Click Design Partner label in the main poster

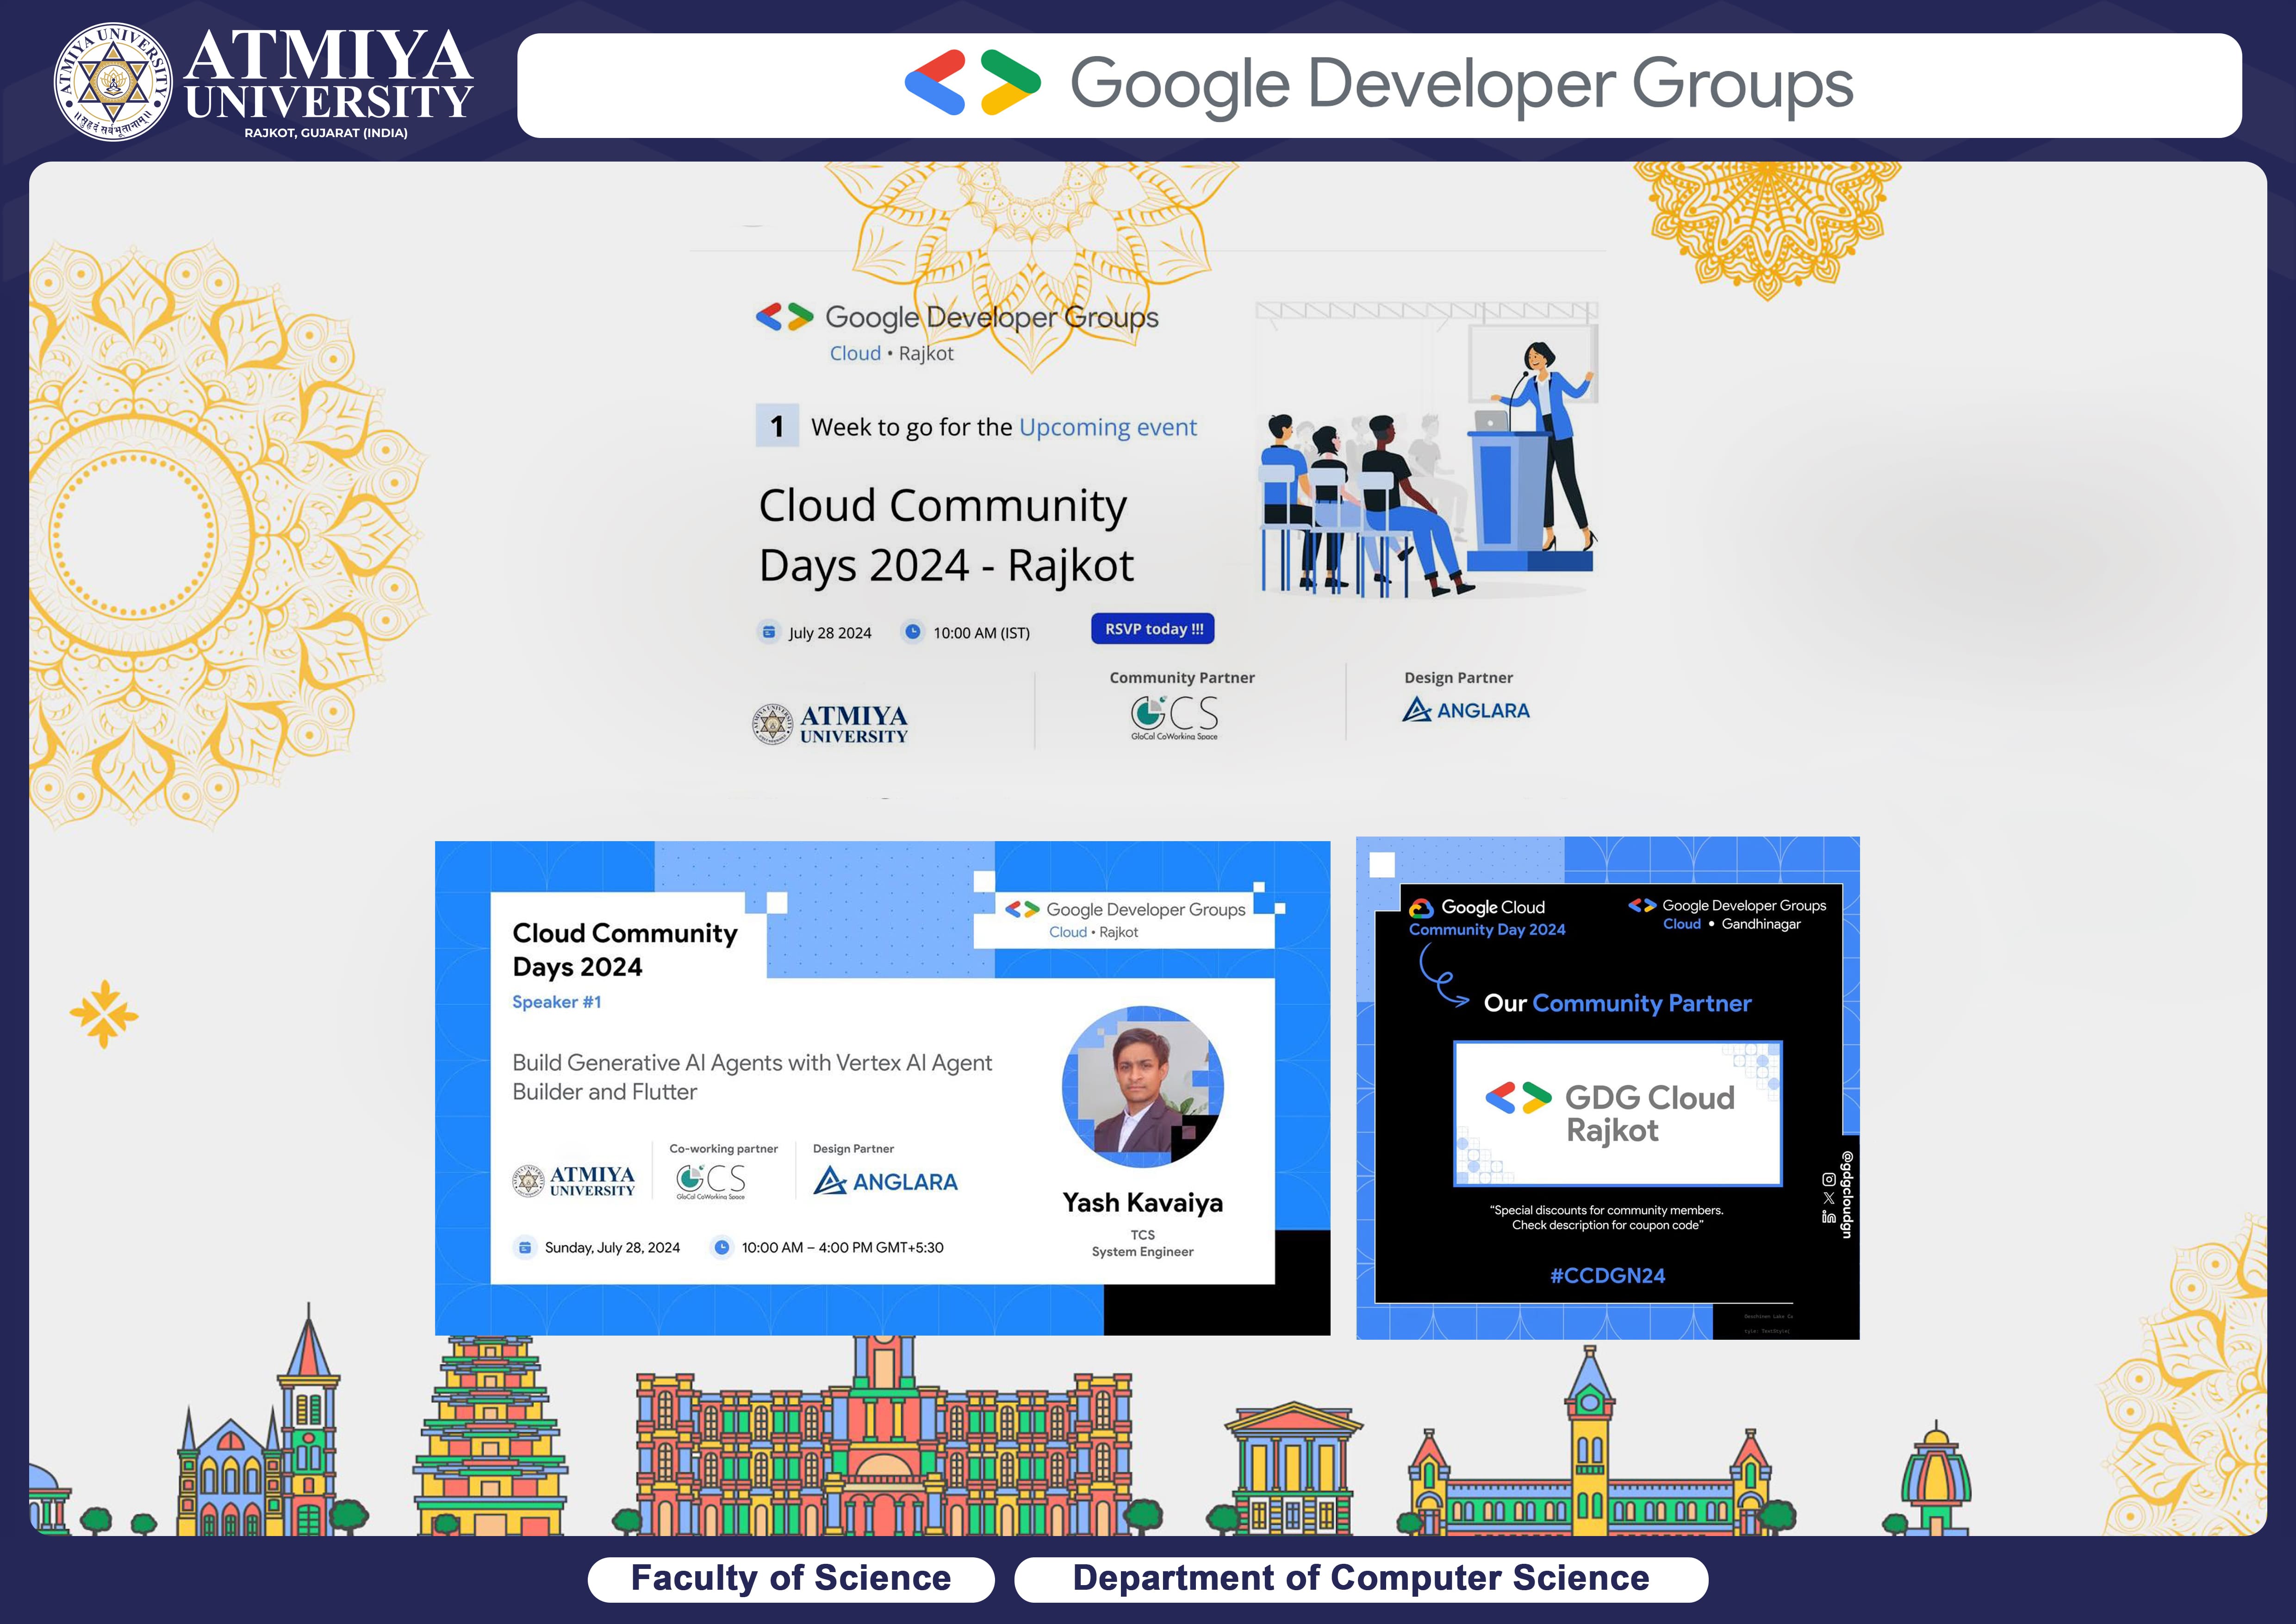[x=1458, y=678]
